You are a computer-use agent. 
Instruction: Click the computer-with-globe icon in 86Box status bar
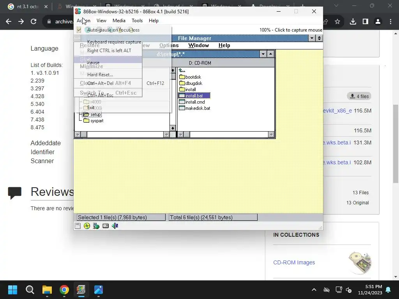(96, 226)
